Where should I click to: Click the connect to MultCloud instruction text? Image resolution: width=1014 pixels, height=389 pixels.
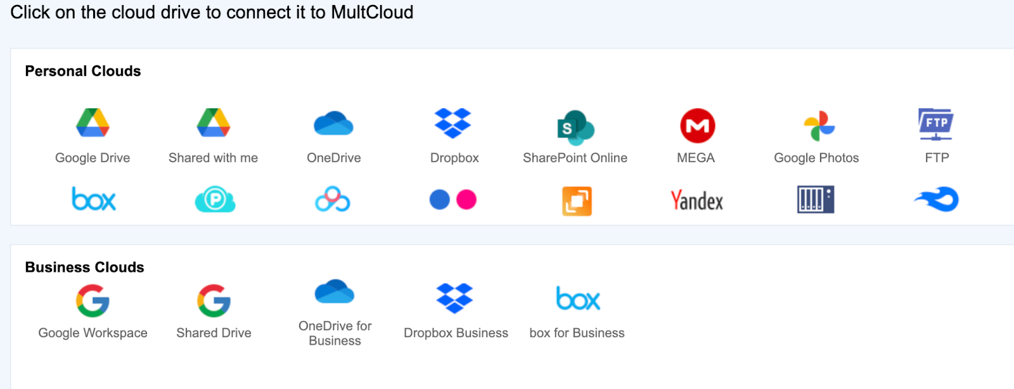pyautogui.click(x=212, y=12)
